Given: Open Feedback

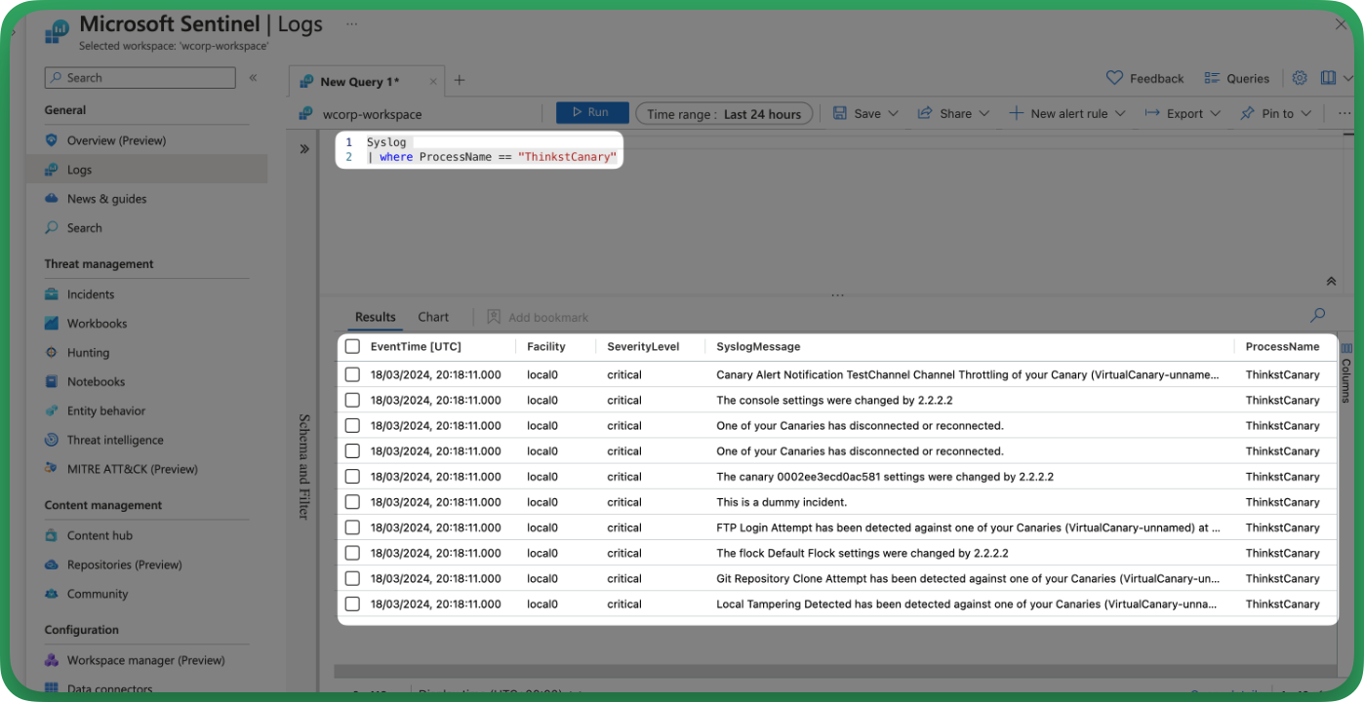Looking at the screenshot, I should (x=1145, y=78).
